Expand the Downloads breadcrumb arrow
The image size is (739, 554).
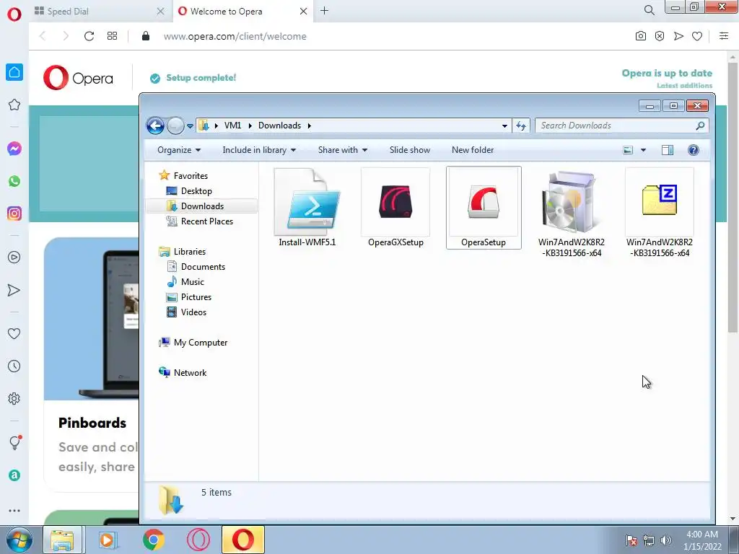coord(309,126)
